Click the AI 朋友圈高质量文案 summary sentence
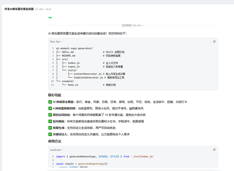The image size is (234, 171). [x=87, y=34]
